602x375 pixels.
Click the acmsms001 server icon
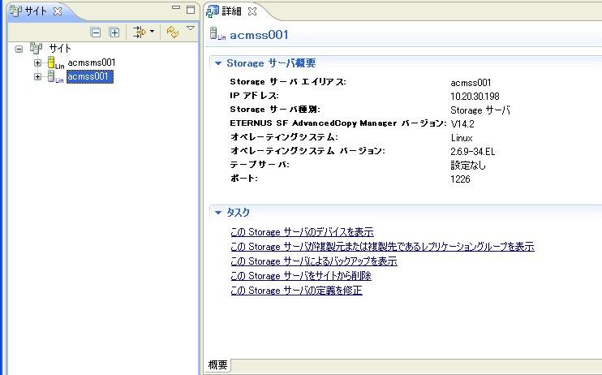(x=55, y=62)
